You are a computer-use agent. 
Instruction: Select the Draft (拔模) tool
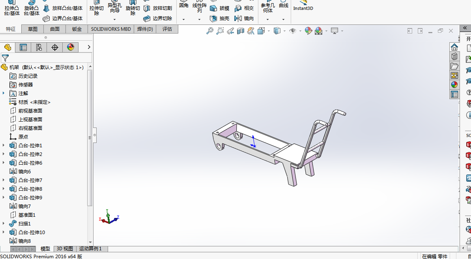(220, 8)
